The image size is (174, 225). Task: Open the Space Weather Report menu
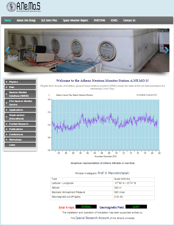point(76,20)
